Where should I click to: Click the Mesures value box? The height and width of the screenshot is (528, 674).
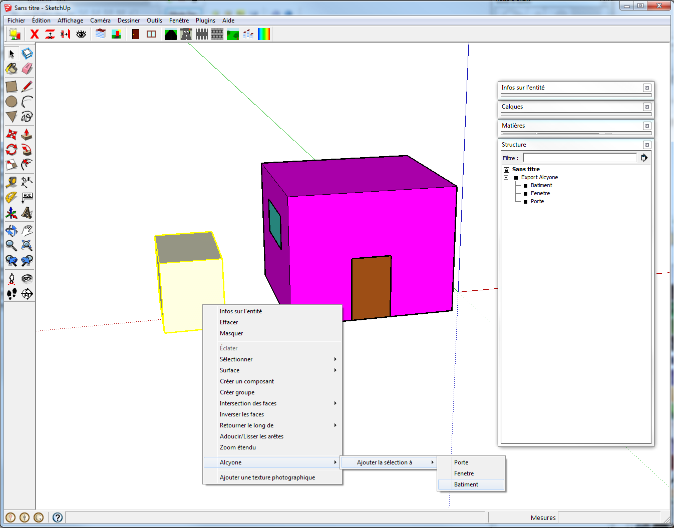609,517
